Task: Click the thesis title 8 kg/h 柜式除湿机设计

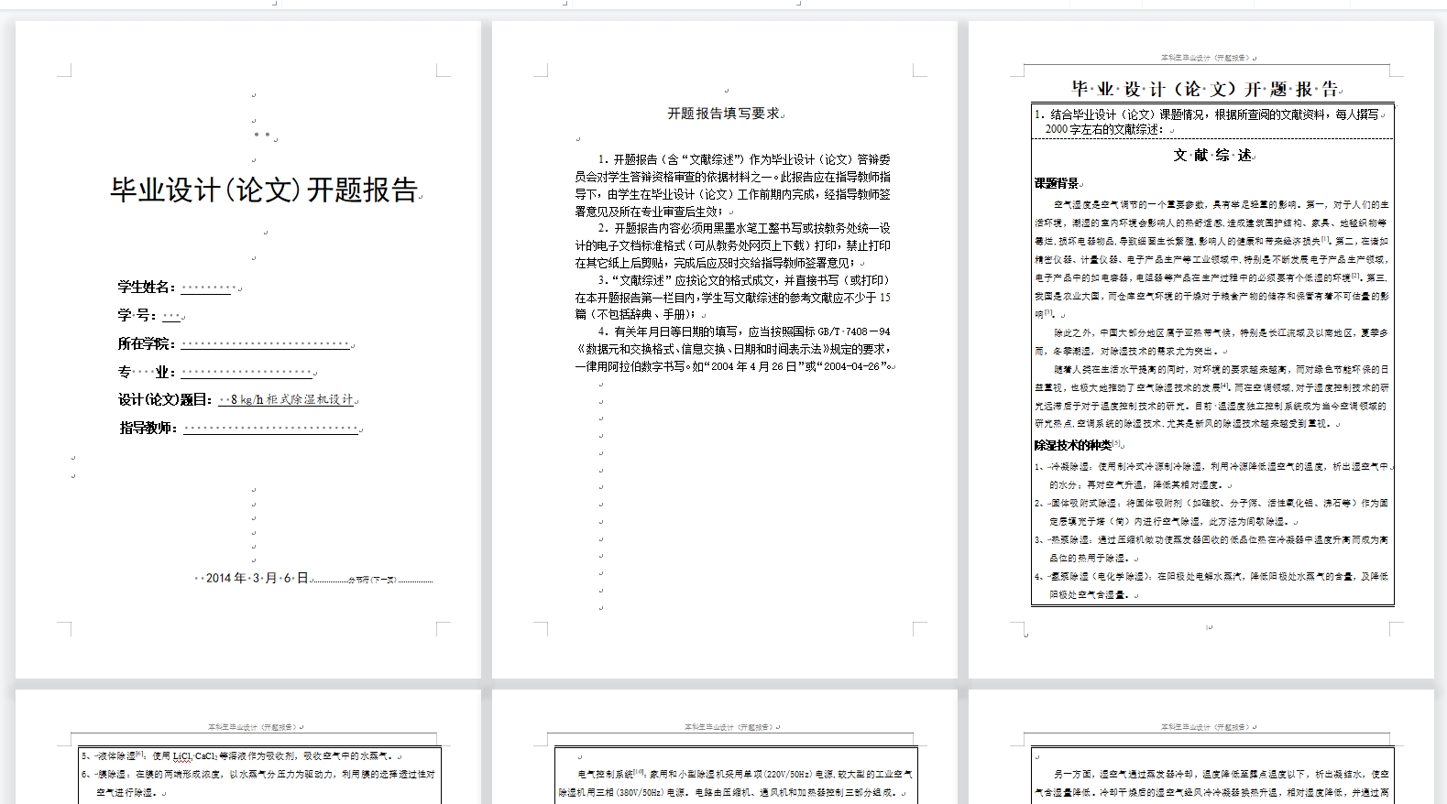Action: [291, 399]
